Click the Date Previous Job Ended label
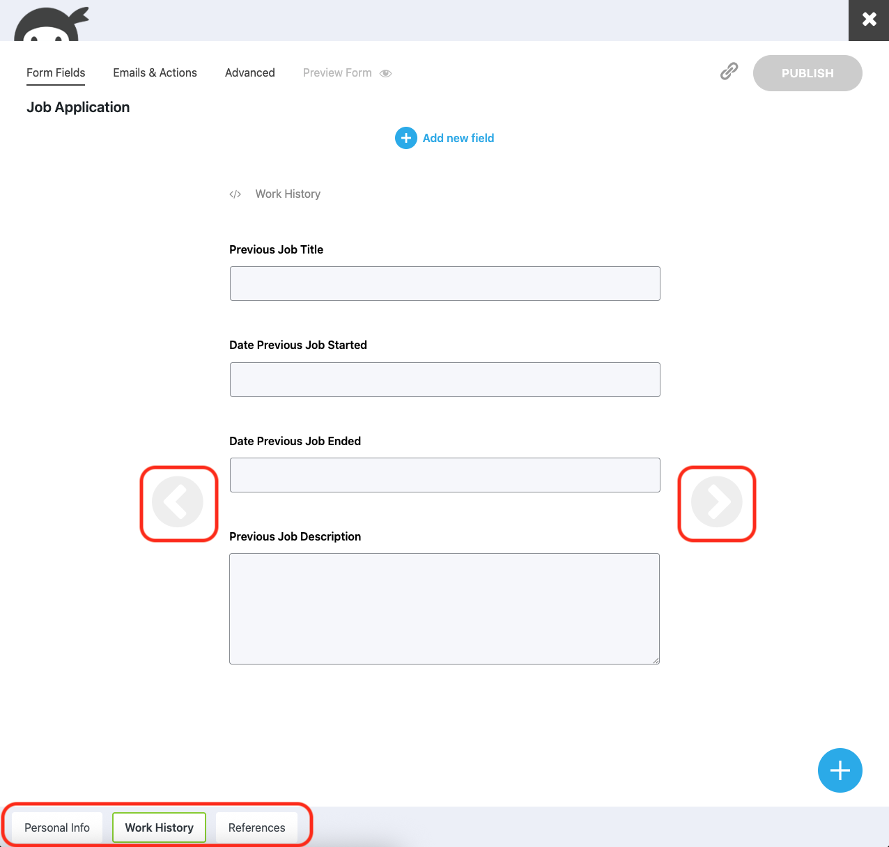Screen dimensions: 889x847 point(295,441)
